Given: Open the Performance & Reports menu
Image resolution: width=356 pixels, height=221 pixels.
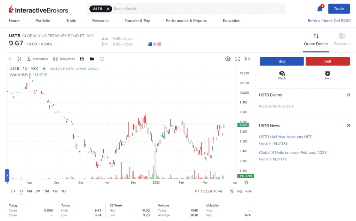Looking at the screenshot, I should (186, 20).
